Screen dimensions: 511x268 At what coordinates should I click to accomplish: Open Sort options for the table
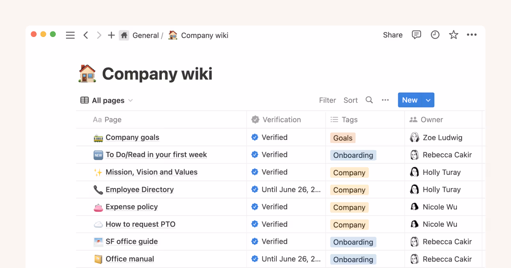pyautogui.click(x=350, y=100)
